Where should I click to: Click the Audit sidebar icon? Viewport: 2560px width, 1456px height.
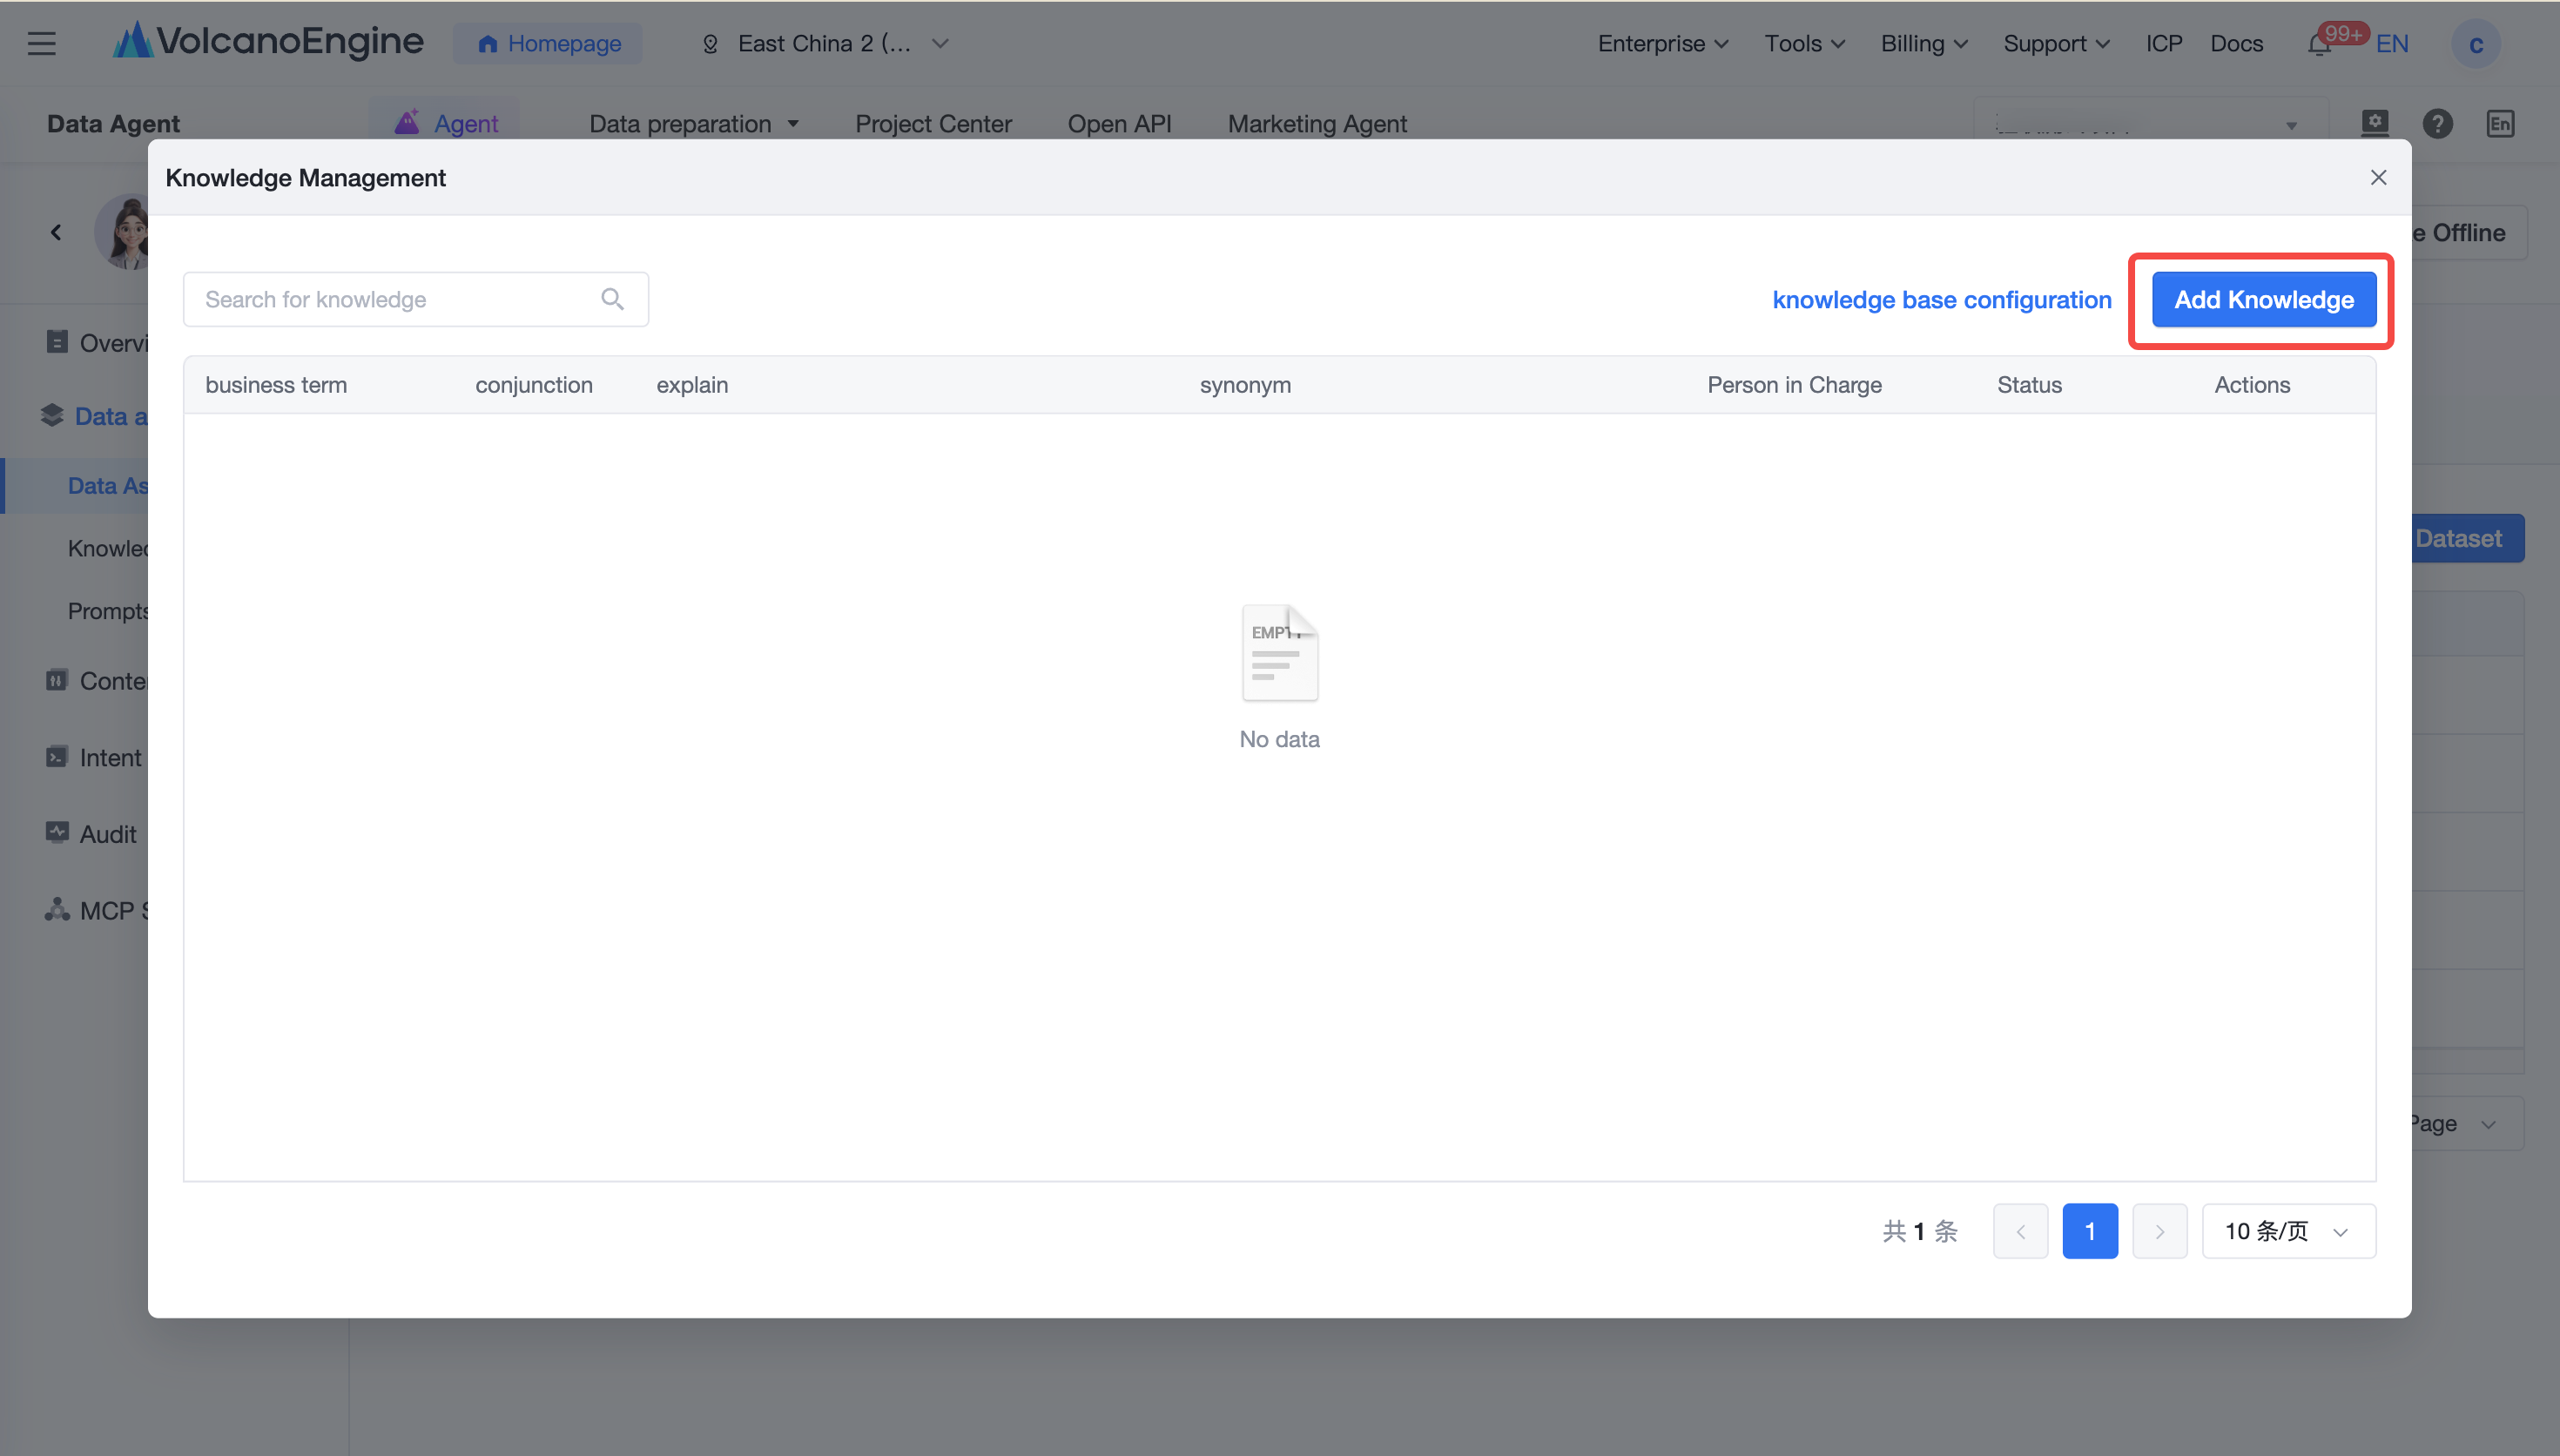coord(57,833)
